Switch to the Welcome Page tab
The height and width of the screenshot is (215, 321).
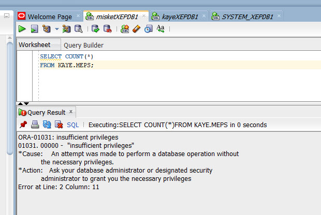point(50,17)
